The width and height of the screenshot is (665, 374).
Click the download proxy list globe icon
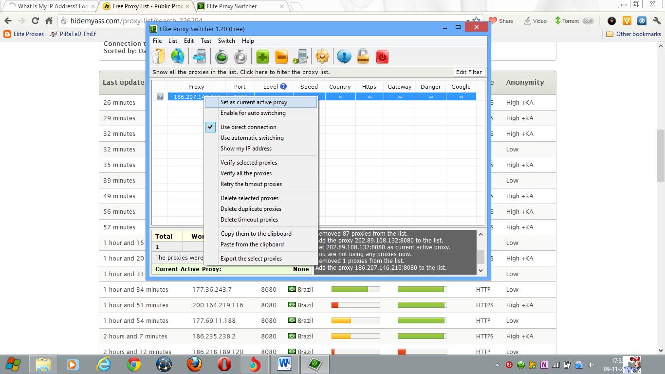click(178, 56)
